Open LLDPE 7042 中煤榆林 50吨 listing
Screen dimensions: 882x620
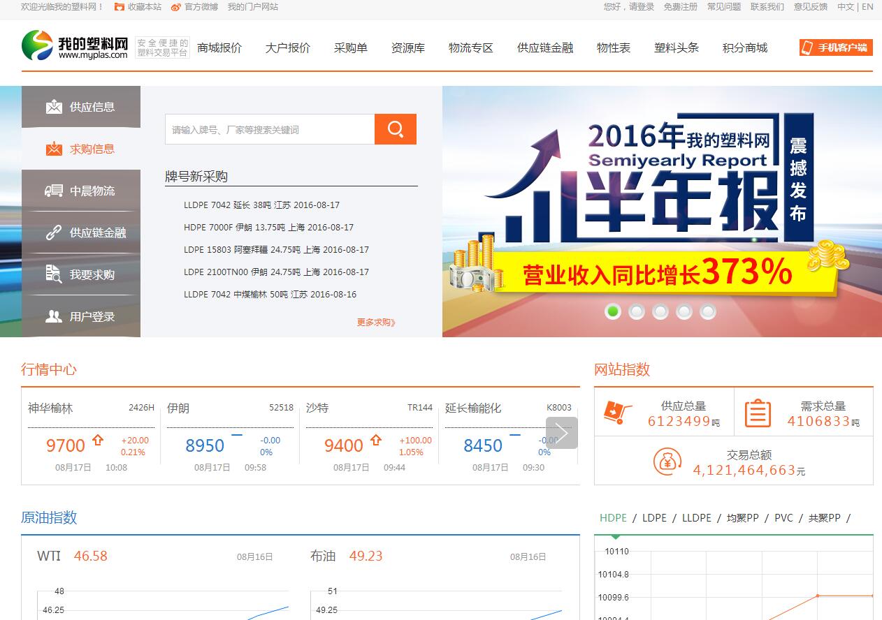point(270,295)
